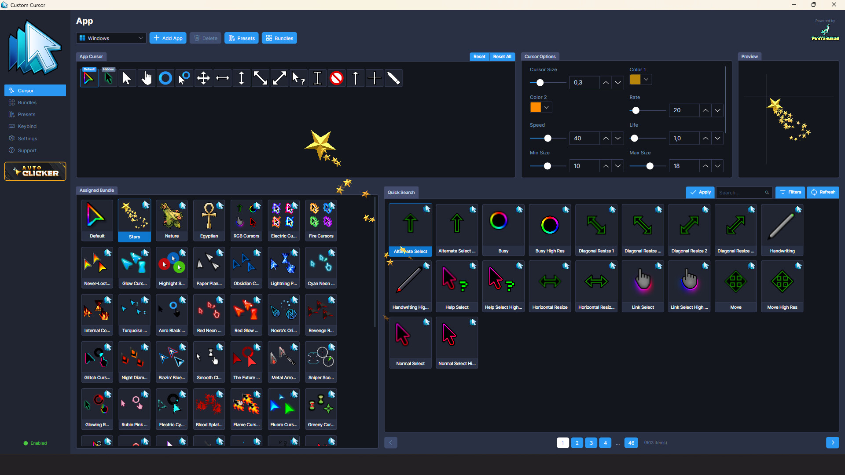The image size is (845, 475).
Task: Adjust the Cursor Size slider
Action: tap(540, 83)
